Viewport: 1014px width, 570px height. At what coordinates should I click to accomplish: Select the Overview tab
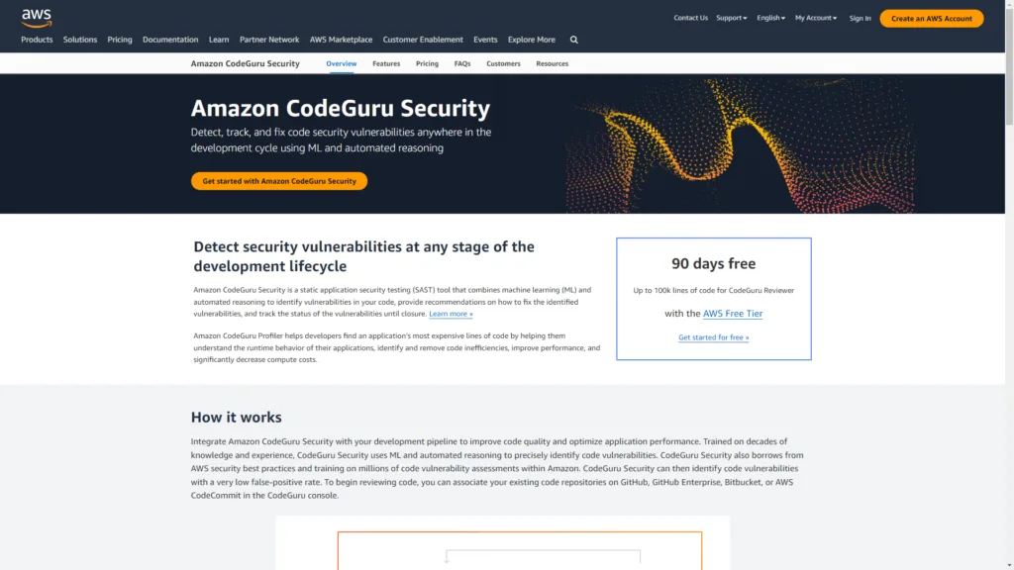tap(341, 63)
